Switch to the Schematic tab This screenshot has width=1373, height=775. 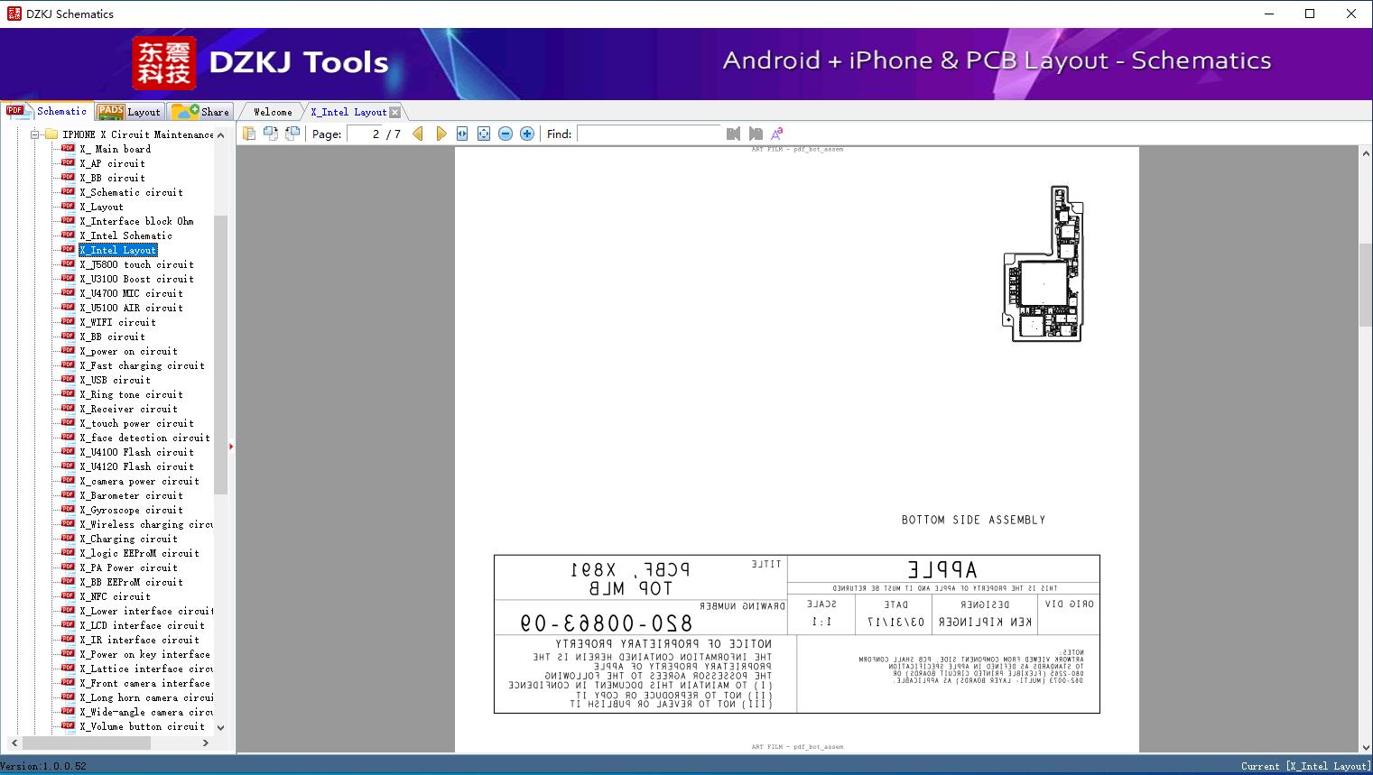[x=47, y=111]
